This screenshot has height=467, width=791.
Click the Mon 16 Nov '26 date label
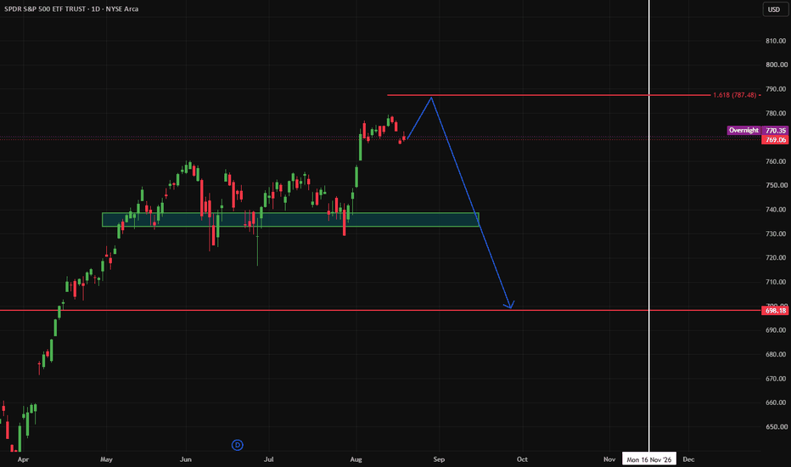[x=648, y=459]
